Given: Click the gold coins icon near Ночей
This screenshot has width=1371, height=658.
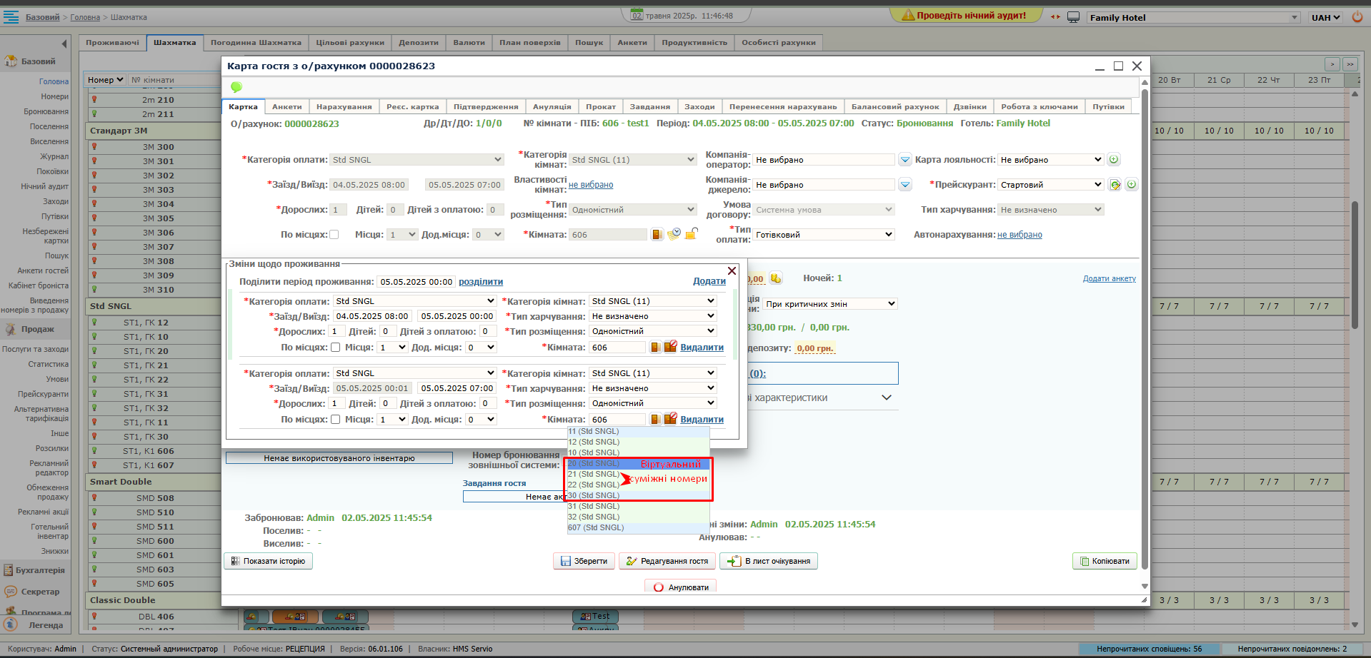Looking at the screenshot, I should point(776,278).
